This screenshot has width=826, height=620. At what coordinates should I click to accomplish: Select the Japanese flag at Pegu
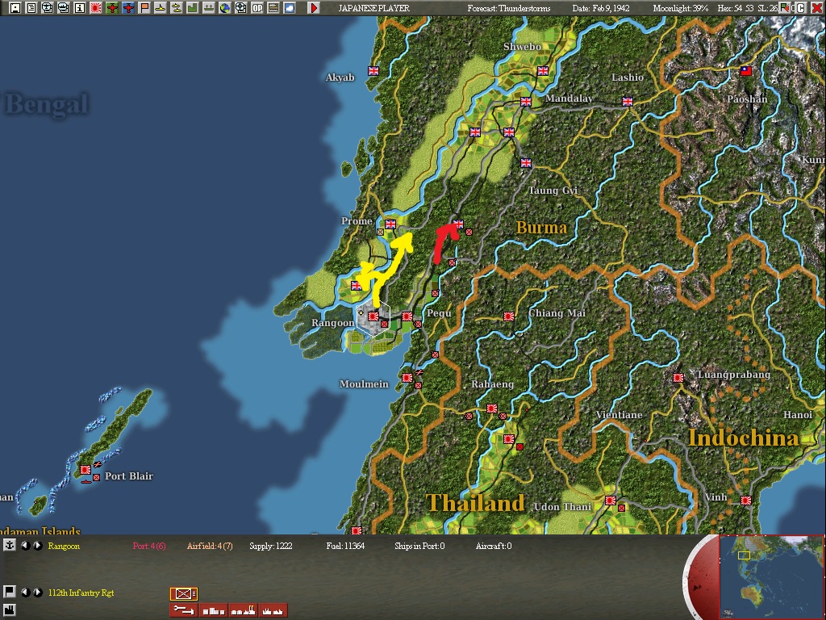tap(407, 316)
